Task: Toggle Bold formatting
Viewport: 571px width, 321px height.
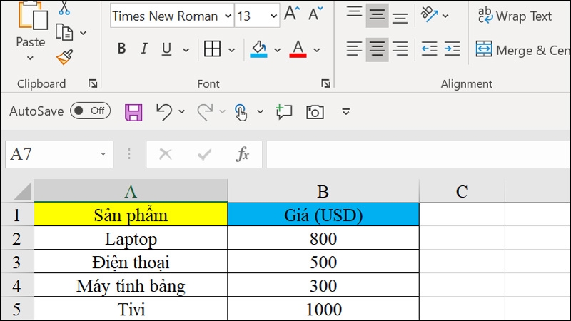Action: (x=121, y=49)
